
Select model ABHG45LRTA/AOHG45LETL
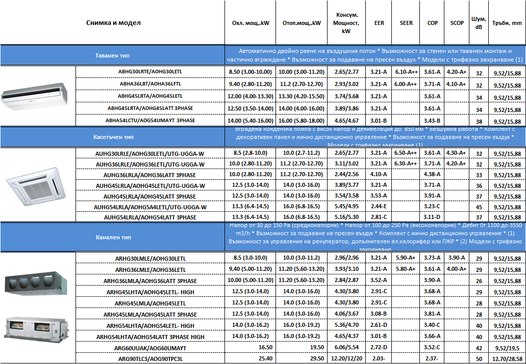click(151, 96)
